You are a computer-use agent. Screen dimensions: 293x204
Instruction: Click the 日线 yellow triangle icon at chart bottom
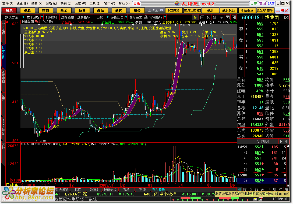click(x=16, y=185)
